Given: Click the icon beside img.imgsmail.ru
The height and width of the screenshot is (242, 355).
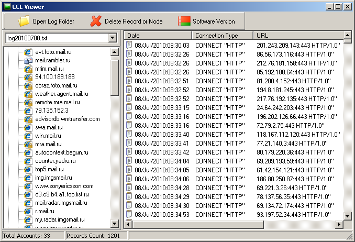Looking at the screenshot, I should point(28,178).
